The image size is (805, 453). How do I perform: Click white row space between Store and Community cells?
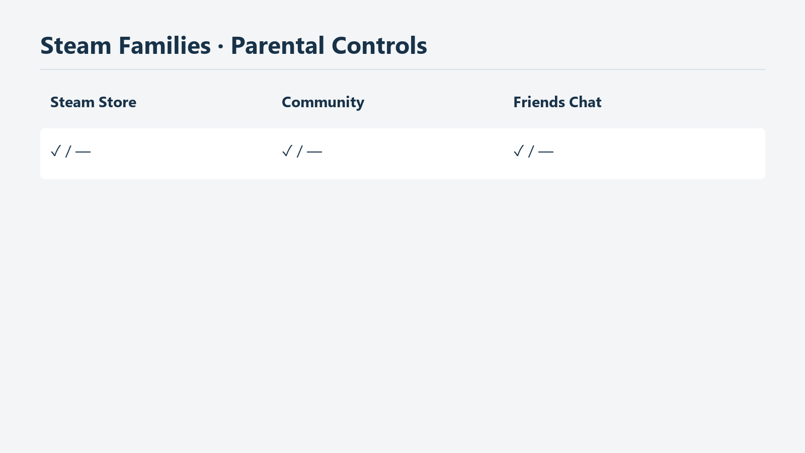[186, 154]
